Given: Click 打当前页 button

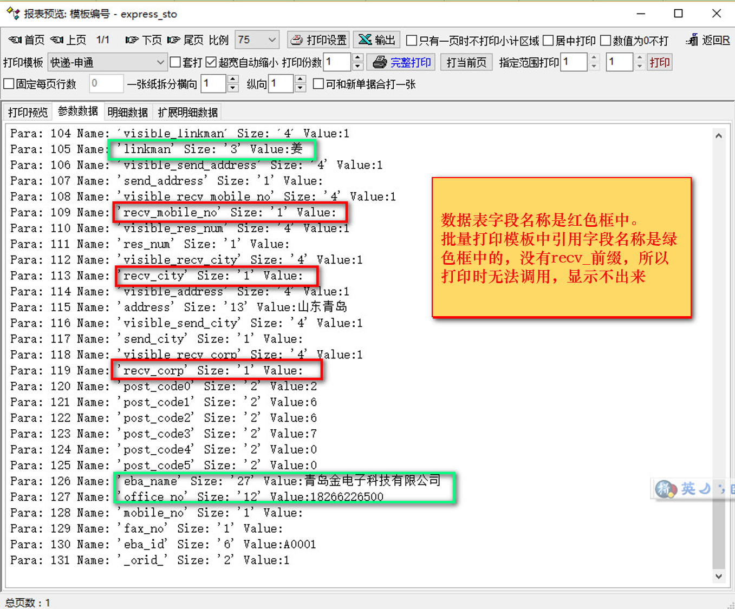Looking at the screenshot, I should [x=466, y=62].
